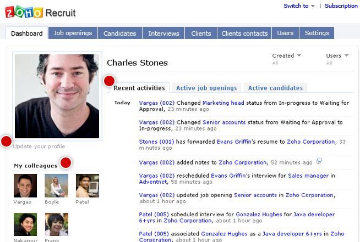Click Vargas (002) in updated job opening entry
Viewport: 360px width, 242px height.
pos(157,195)
